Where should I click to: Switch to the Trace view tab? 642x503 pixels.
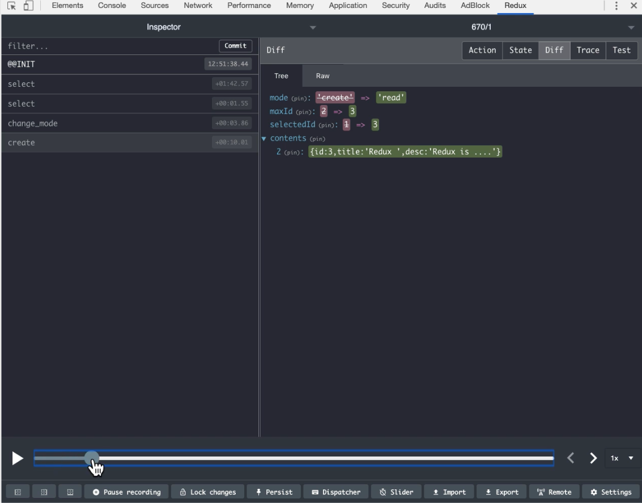coord(588,50)
